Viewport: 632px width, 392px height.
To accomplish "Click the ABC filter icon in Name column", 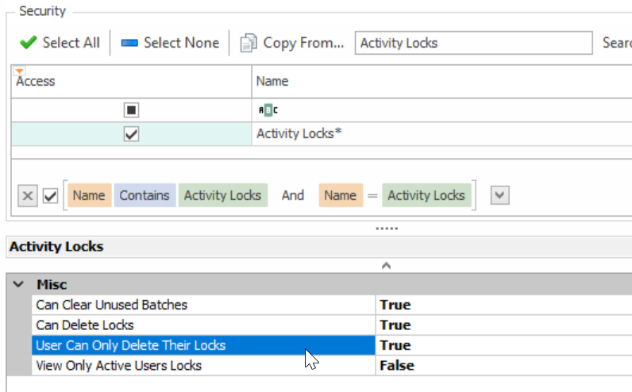I will point(269,110).
